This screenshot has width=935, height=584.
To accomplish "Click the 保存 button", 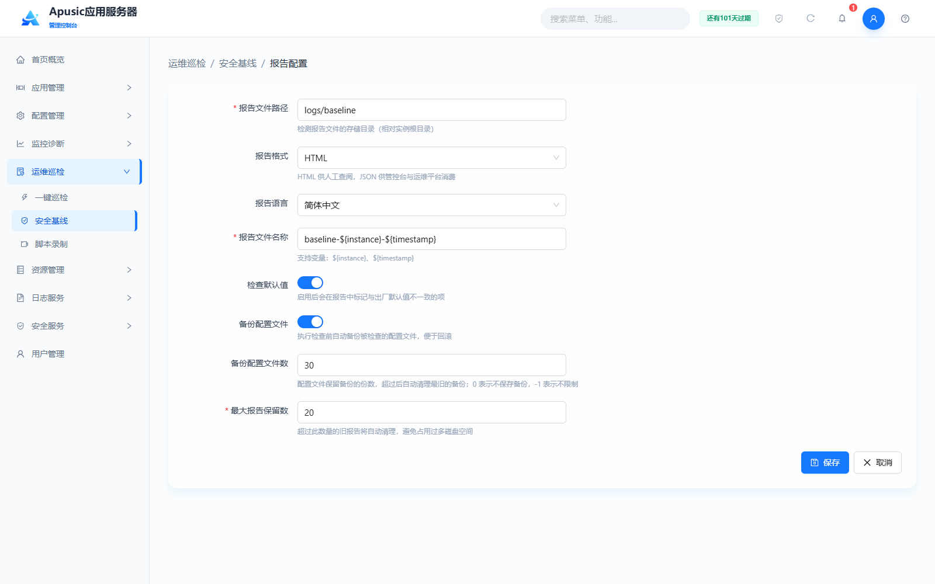I will coord(825,463).
